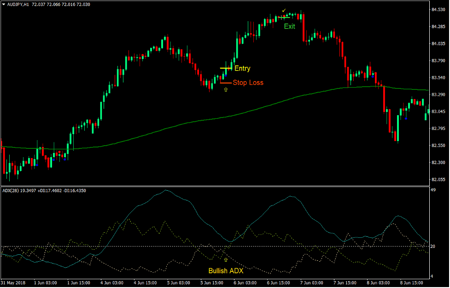The width and height of the screenshot is (450, 288).
Task: Select the Bullish ADX text label
Action: [226, 270]
